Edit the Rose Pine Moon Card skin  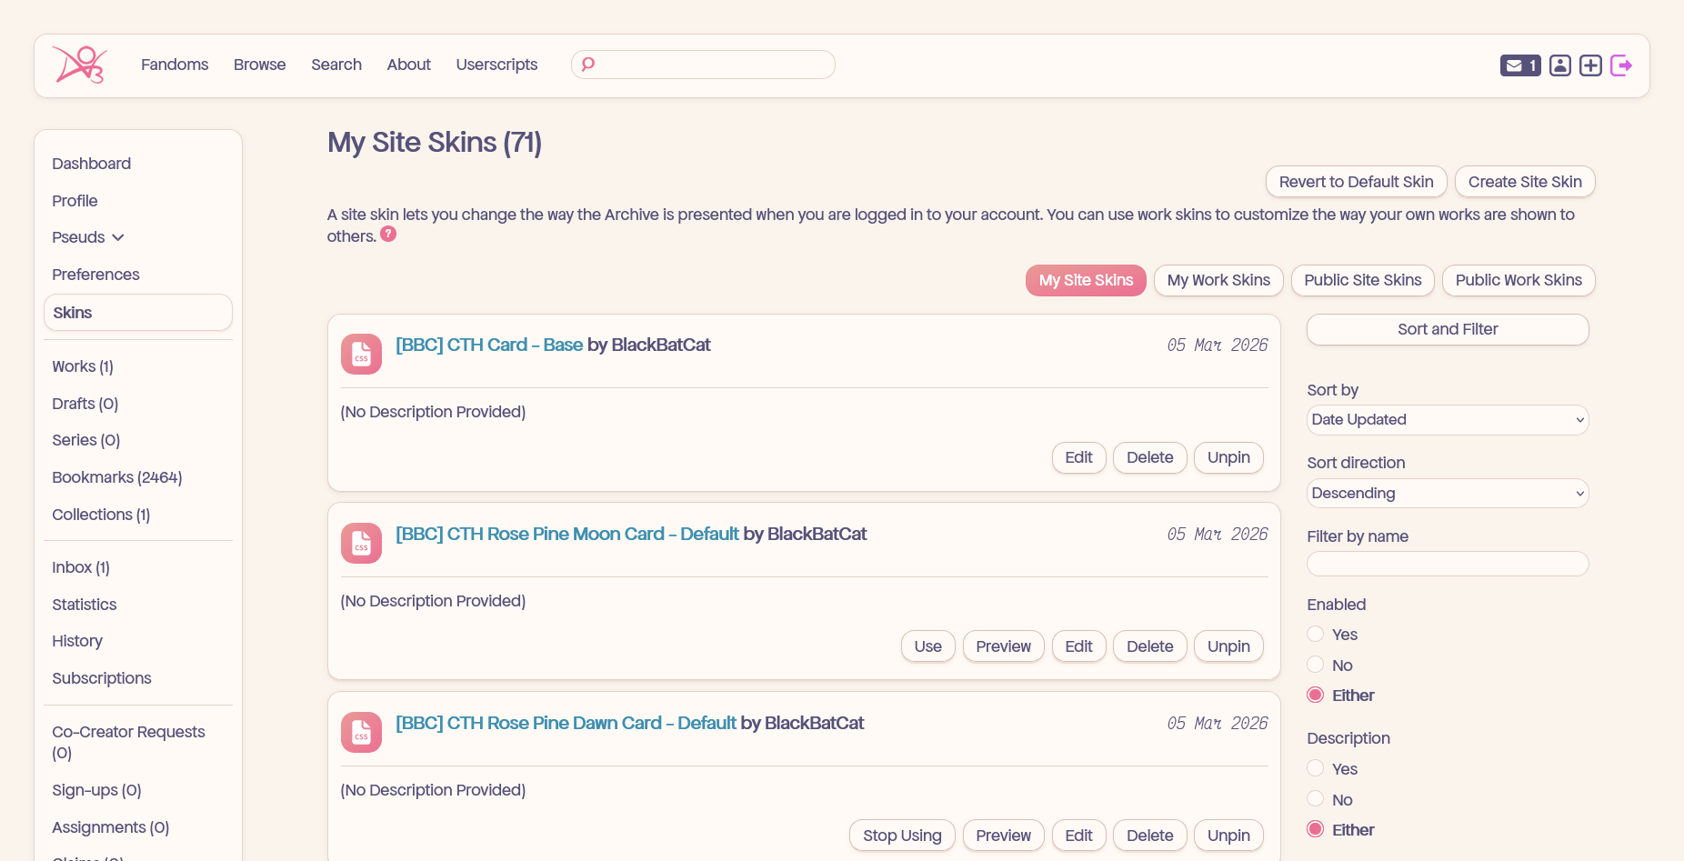1078,646
